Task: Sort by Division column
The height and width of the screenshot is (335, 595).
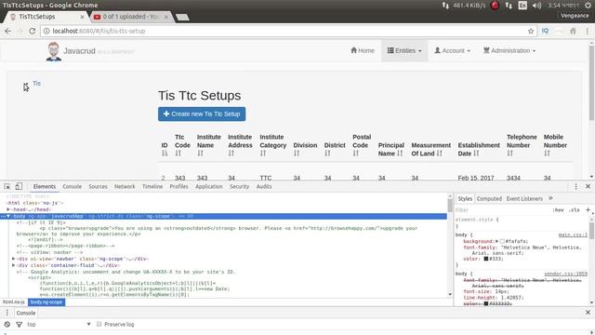Action: 297,154
